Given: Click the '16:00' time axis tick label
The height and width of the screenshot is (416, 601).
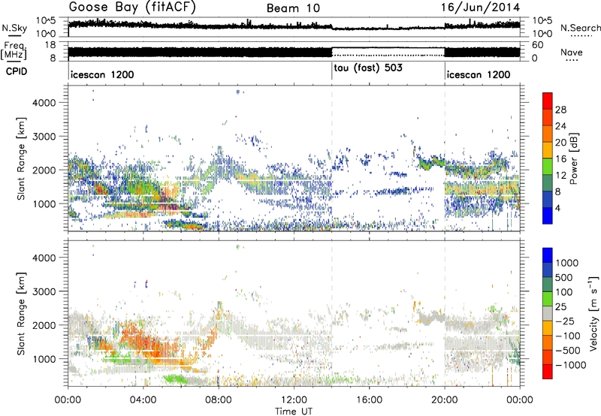Looking at the screenshot, I should click(x=369, y=400).
